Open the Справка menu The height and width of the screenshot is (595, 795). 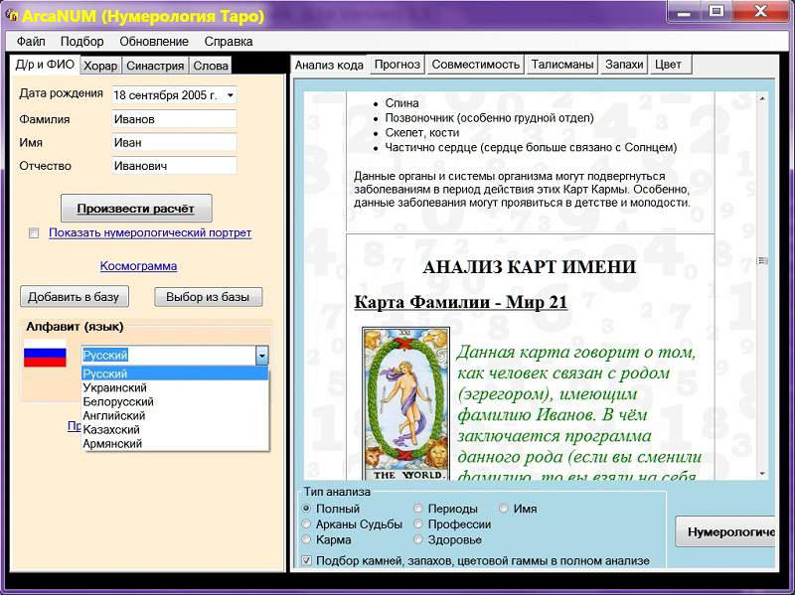[229, 42]
